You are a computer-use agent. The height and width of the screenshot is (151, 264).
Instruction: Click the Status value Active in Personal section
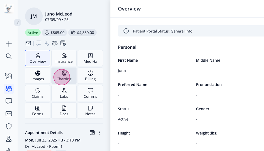point(123,119)
